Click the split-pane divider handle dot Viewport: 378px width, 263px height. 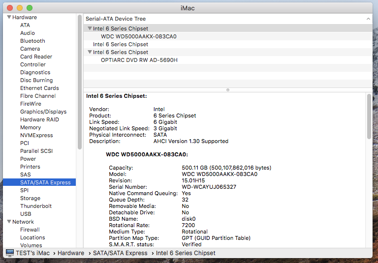point(228,90)
